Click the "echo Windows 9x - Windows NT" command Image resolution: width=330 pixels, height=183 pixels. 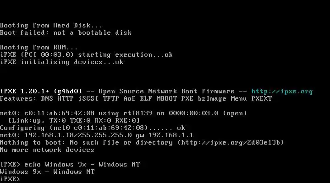pyautogui.click(x=82, y=164)
